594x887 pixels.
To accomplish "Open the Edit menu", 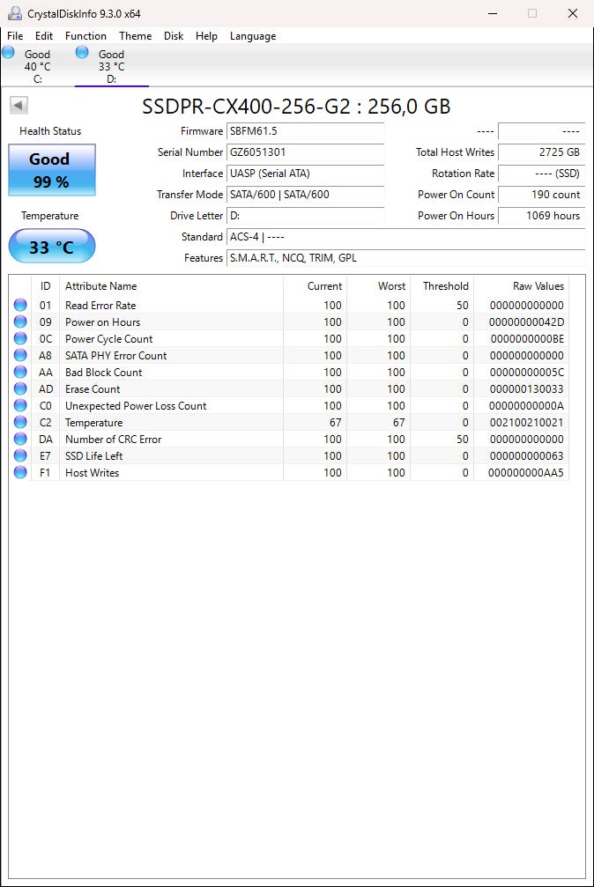I will point(43,35).
